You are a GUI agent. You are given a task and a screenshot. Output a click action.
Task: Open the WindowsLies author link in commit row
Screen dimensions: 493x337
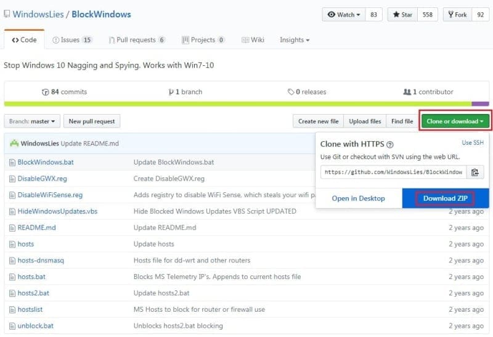tap(40, 144)
